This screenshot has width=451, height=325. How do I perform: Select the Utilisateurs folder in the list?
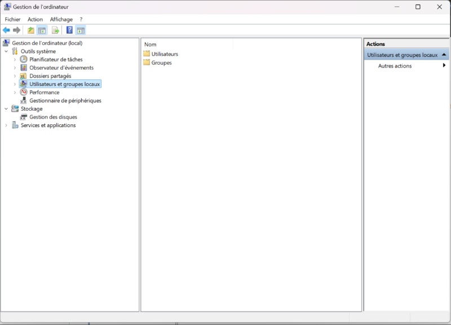[164, 54]
